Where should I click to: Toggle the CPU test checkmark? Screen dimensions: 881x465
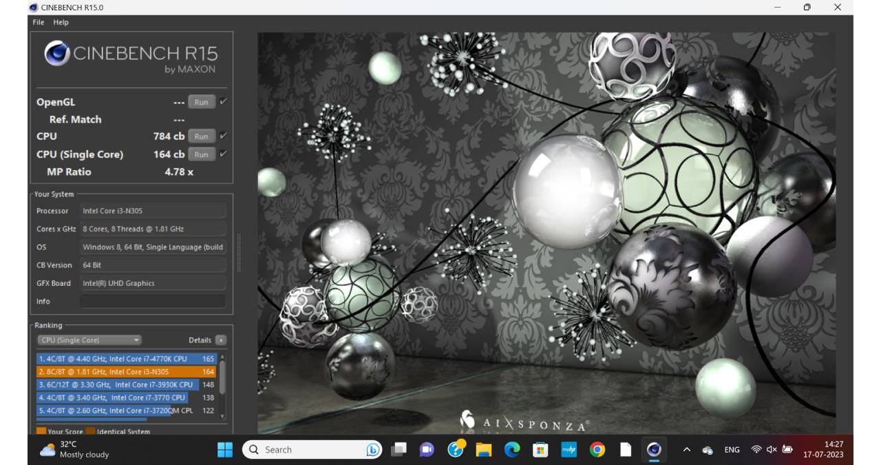(x=223, y=136)
